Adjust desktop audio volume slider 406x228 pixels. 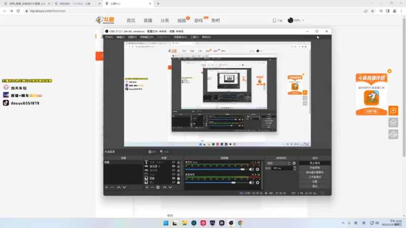pos(233,182)
